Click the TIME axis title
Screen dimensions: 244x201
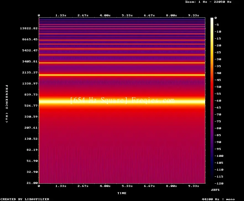point(122,193)
